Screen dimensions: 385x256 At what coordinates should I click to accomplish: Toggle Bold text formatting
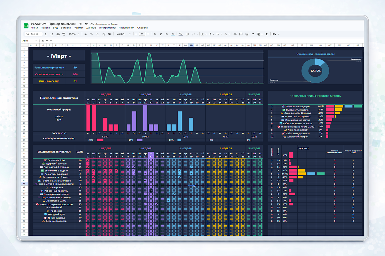(x=155, y=34)
